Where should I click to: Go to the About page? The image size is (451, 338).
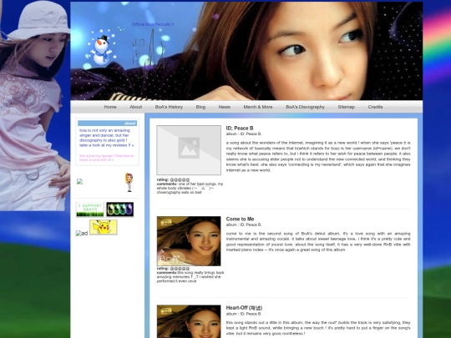[x=136, y=107]
